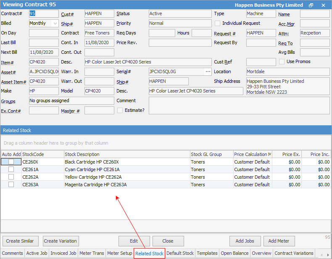Click the Add Meter button

[279, 241]
